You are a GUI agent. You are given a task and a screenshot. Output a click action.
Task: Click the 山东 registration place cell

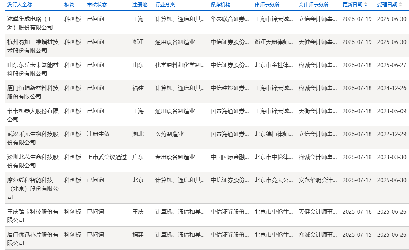tap(138, 65)
